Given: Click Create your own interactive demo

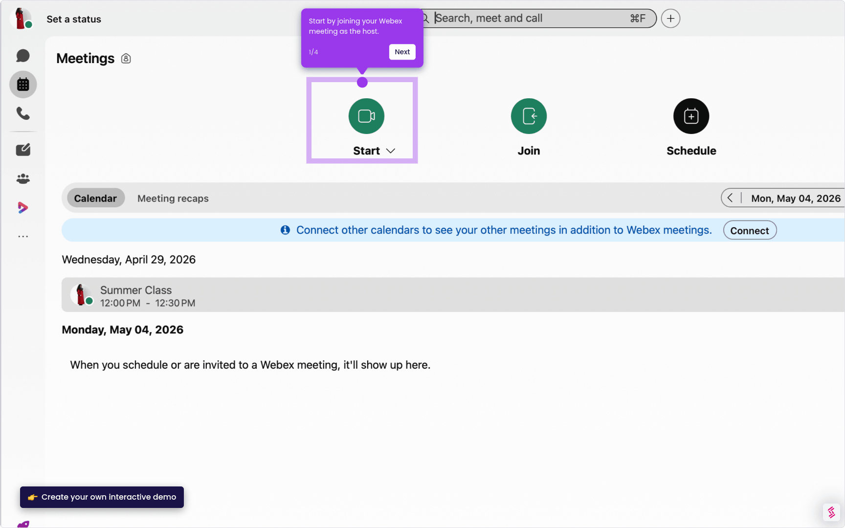Looking at the screenshot, I should point(102,497).
